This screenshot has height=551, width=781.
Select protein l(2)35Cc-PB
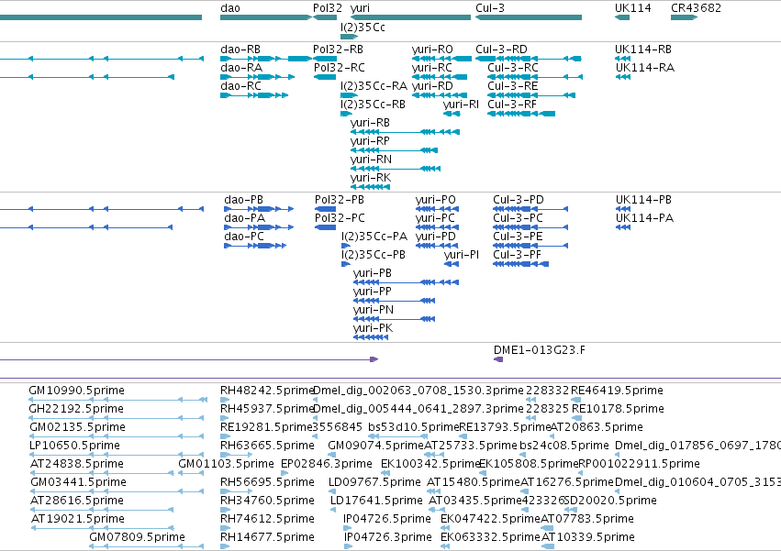tap(346, 264)
